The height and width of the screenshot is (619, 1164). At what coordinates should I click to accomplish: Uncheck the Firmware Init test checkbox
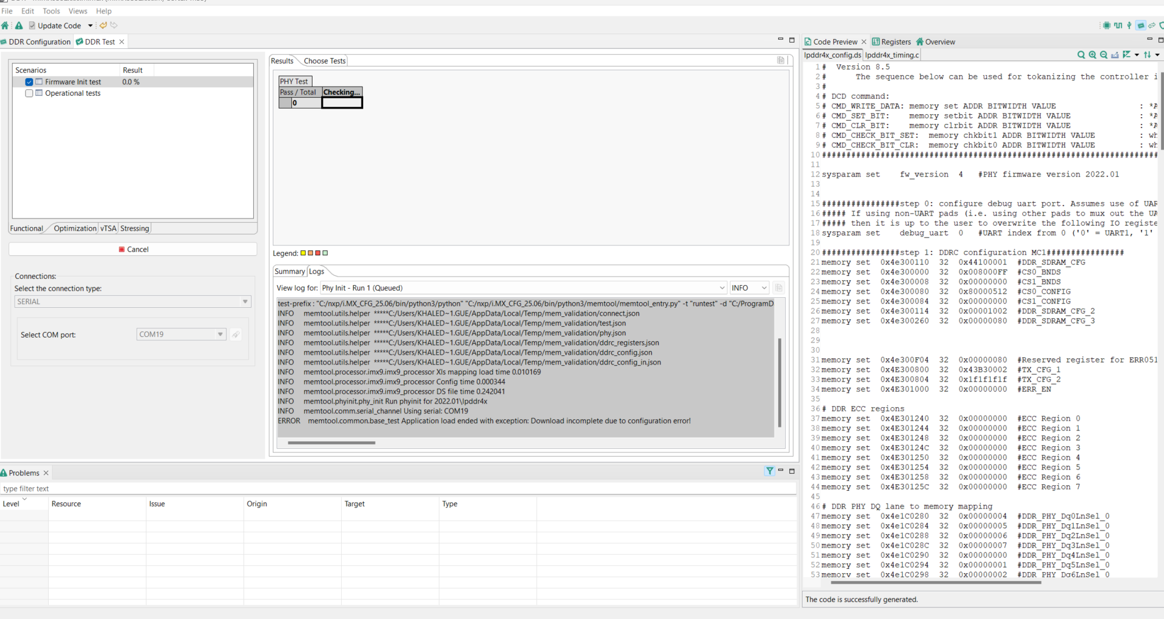click(x=29, y=82)
